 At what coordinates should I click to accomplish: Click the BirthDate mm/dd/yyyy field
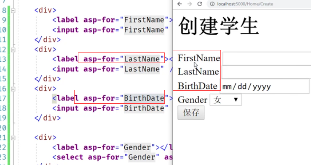click(x=265, y=86)
